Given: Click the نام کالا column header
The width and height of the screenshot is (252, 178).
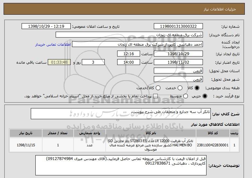Looking at the screenshot, I should pos(151,133).
